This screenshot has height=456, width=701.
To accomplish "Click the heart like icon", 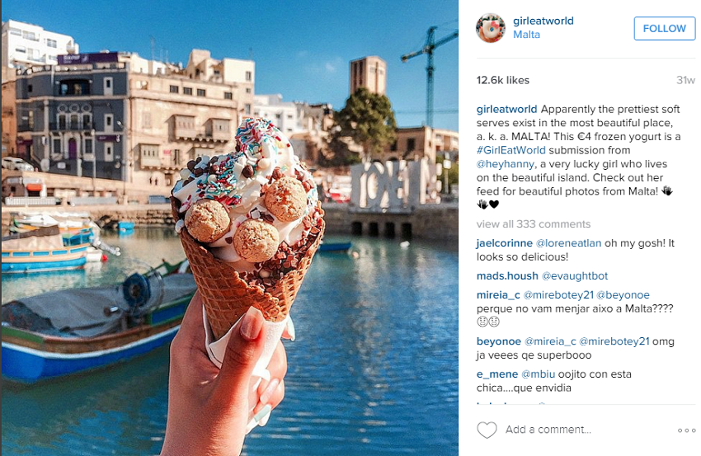I will pos(487,430).
